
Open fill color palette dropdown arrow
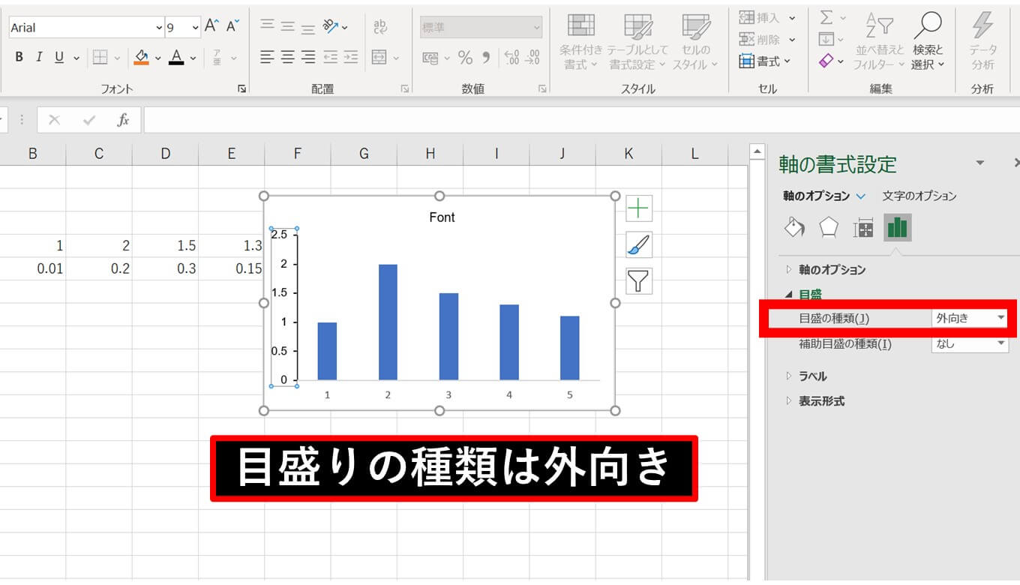point(157,58)
